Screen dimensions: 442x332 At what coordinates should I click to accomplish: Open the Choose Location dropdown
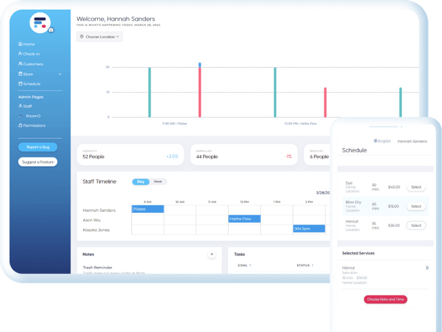[99, 37]
